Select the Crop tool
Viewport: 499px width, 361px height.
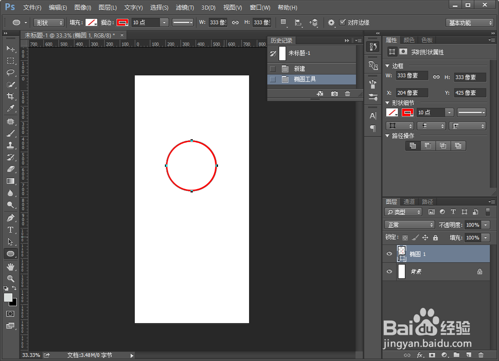[x=11, y=96]
